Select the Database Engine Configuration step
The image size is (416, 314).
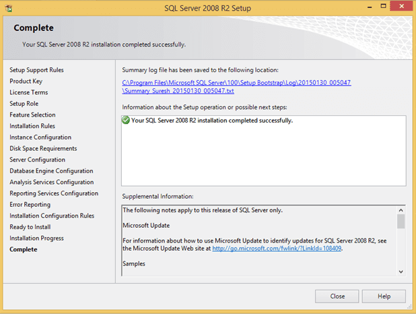click(x=51, y=171)
